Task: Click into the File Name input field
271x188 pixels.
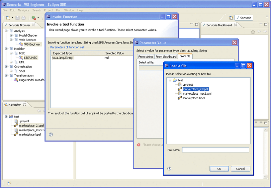Action: pyautogui.click(x=216, y=150)
